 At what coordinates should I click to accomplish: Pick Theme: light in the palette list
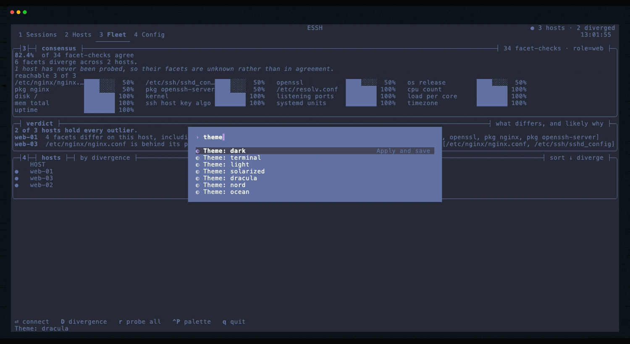click(315, 164)
